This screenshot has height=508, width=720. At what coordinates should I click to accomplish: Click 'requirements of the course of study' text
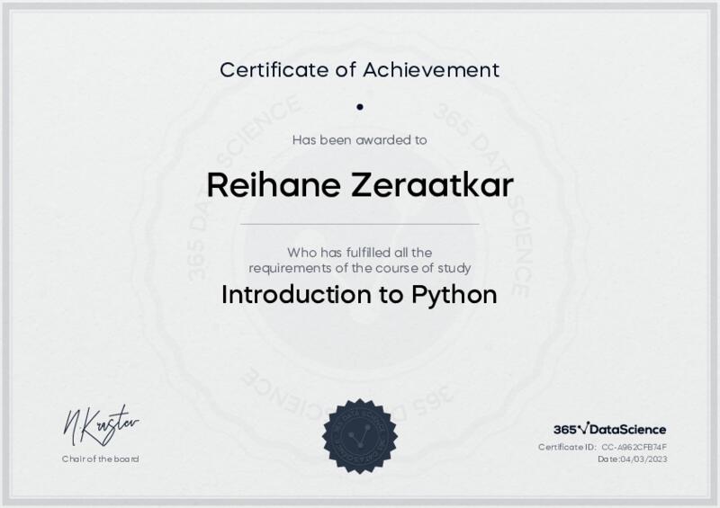click(360, 268)
